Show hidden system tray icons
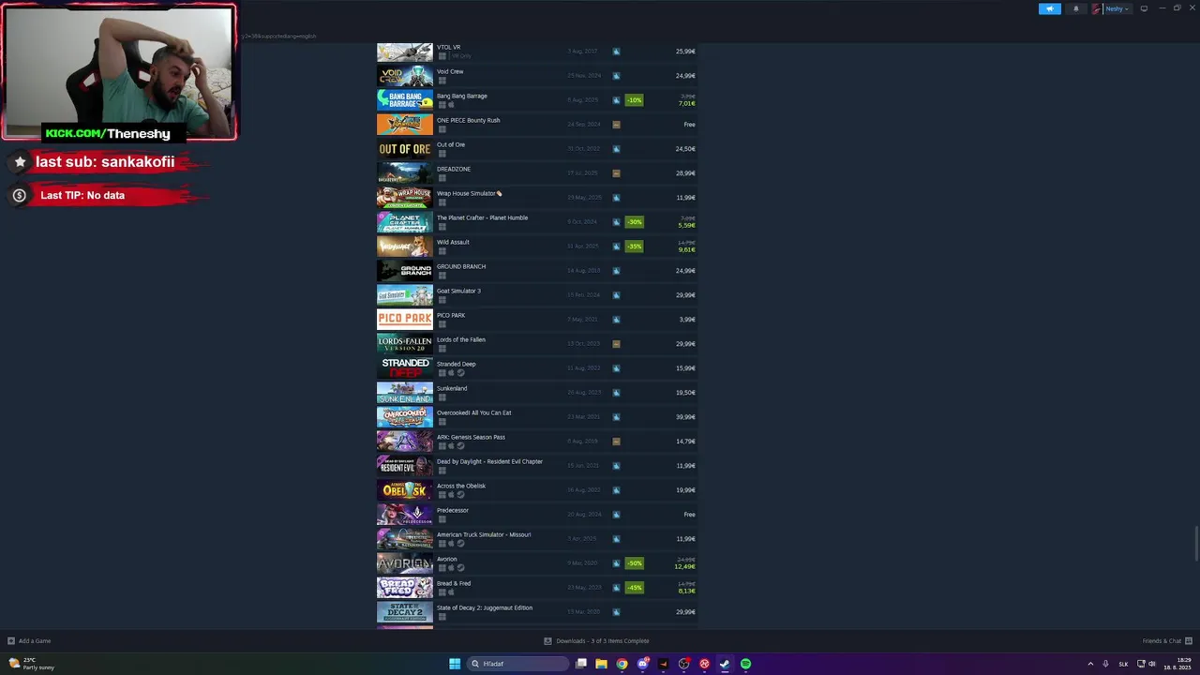 pyautogui.click(x=1090, y=664)
